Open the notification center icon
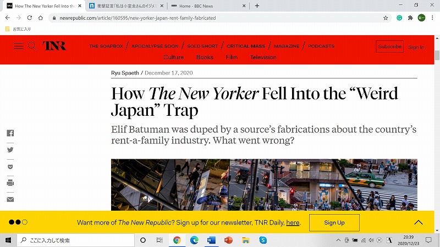Screen dimensions: 440x247 click(428, 240)
